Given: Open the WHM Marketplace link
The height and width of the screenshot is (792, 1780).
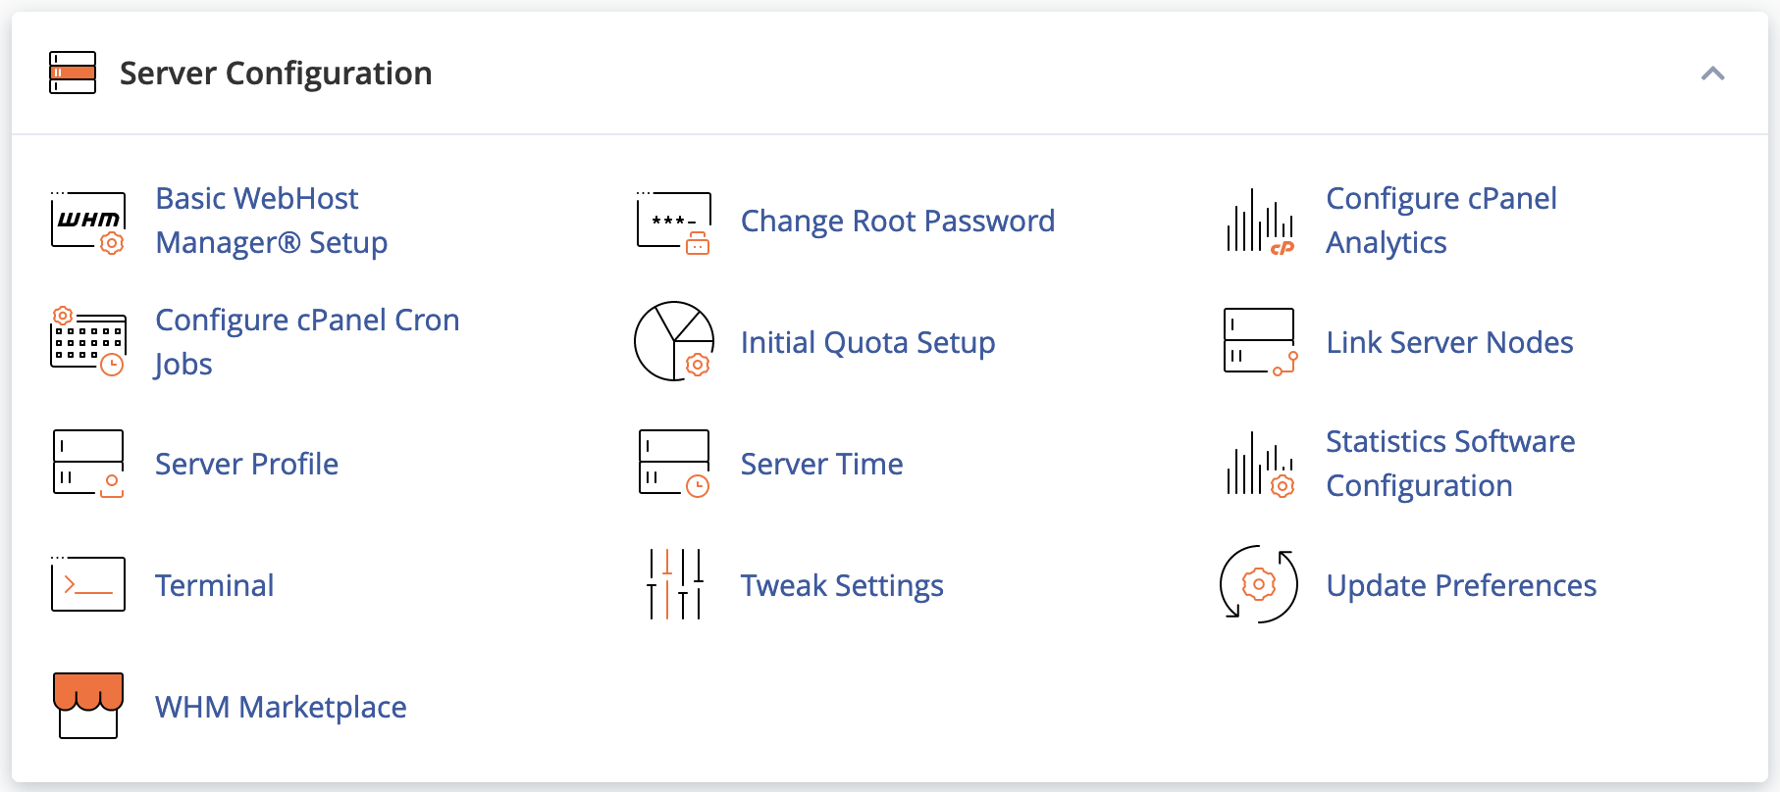Looking at the screenshot, I should [281, 707].
